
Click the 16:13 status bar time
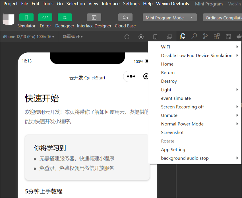(26, 61)
